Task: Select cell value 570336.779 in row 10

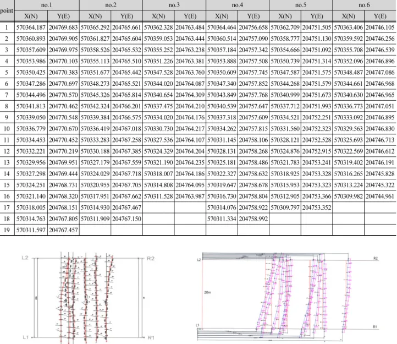Action: (x=31, y=129)
